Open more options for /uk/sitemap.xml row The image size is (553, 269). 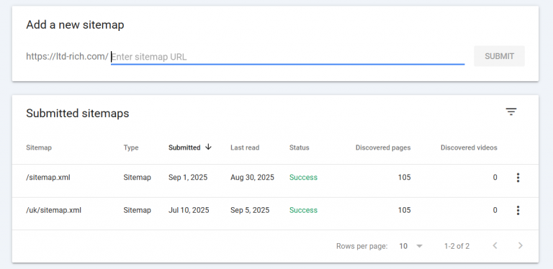pyautogui.click(x=518, y=210)
